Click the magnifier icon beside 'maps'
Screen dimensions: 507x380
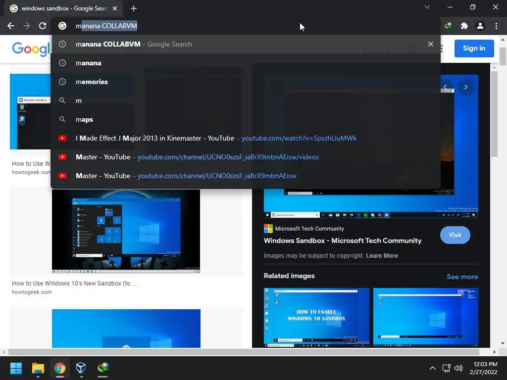click(62, 119)
